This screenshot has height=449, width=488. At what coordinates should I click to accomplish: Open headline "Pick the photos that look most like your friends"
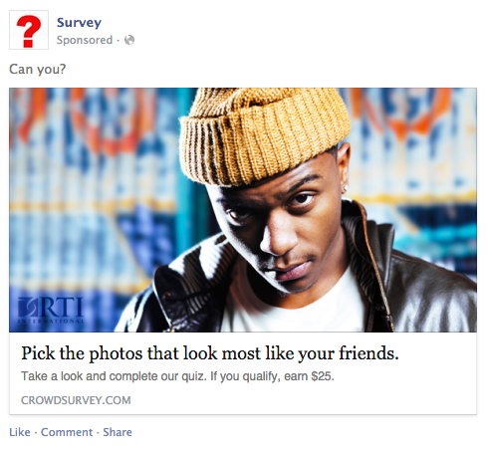[210, 353]
